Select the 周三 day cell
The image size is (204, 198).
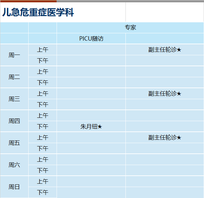coord(14,99)
